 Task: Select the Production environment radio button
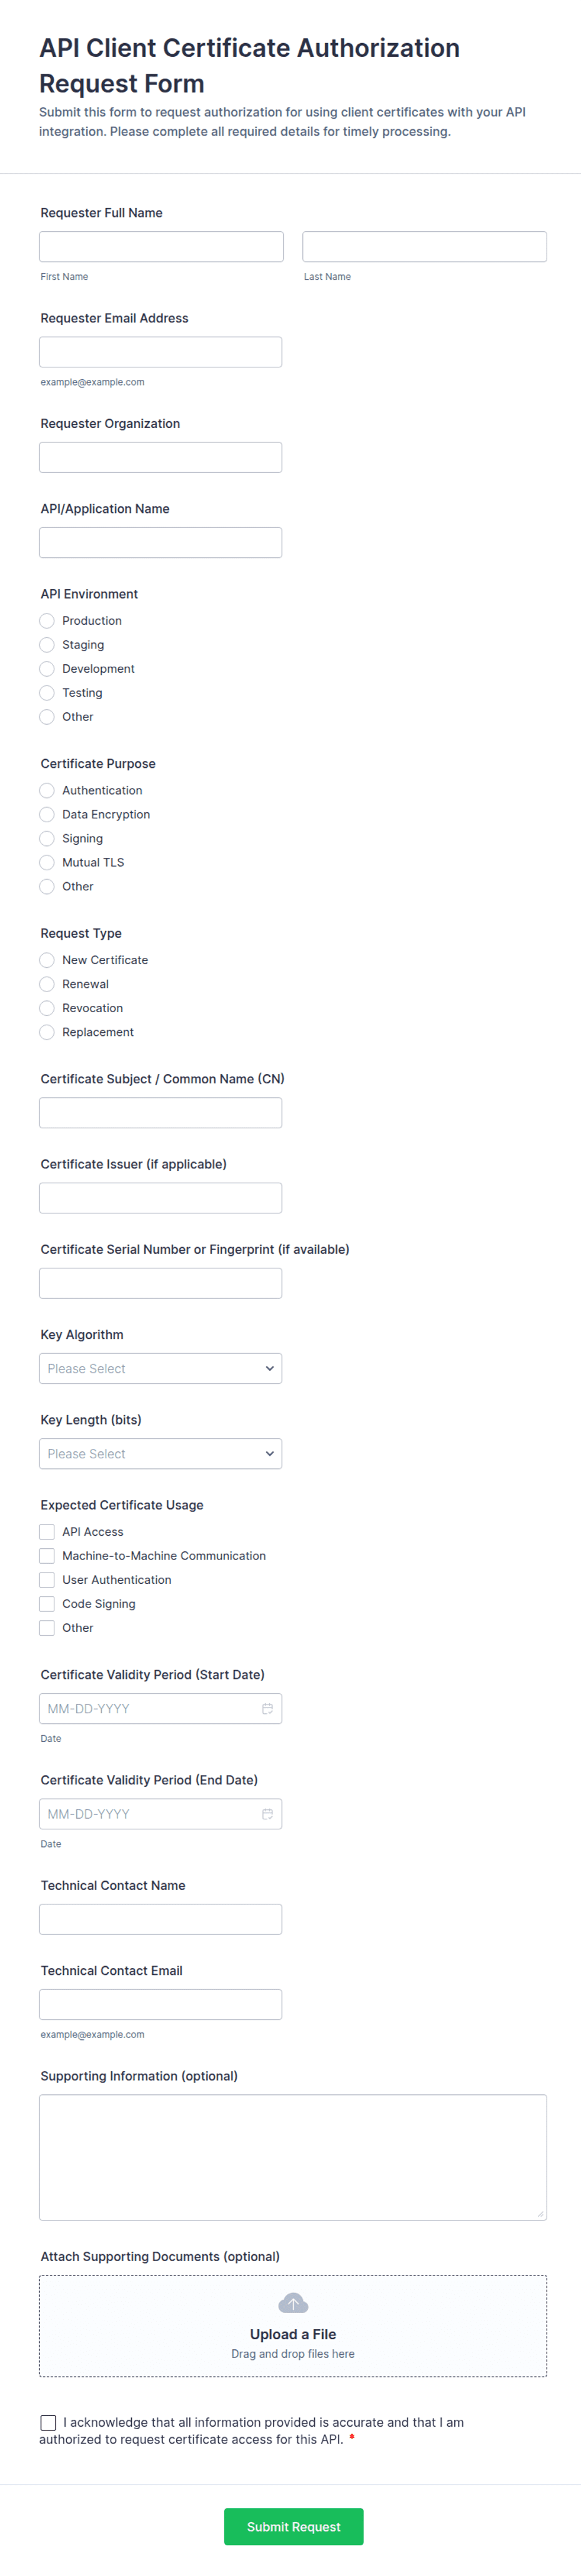tap(47, 621)
